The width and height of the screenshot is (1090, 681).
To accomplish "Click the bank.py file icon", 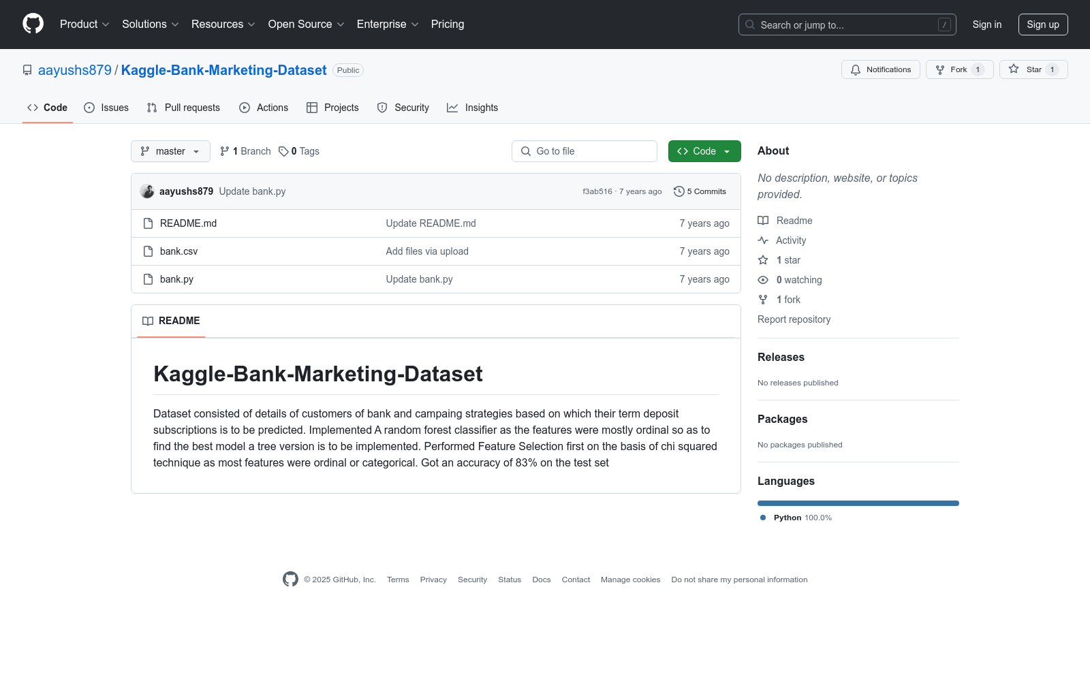I will (148, 279).
